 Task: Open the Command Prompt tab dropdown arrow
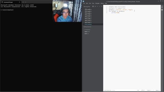click(x=26, y=2)
